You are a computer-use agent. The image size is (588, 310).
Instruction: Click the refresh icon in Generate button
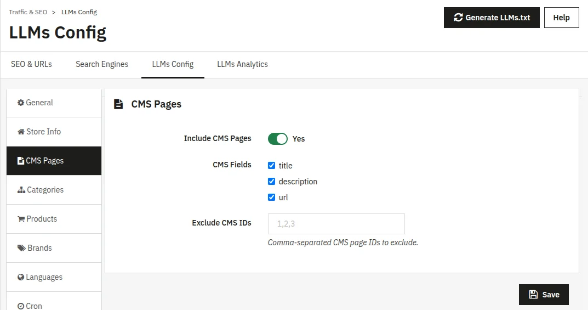point(458,18)
